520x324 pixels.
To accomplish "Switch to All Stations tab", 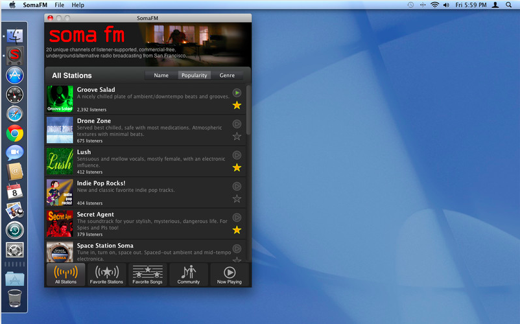I will click(x=65, y=274).
